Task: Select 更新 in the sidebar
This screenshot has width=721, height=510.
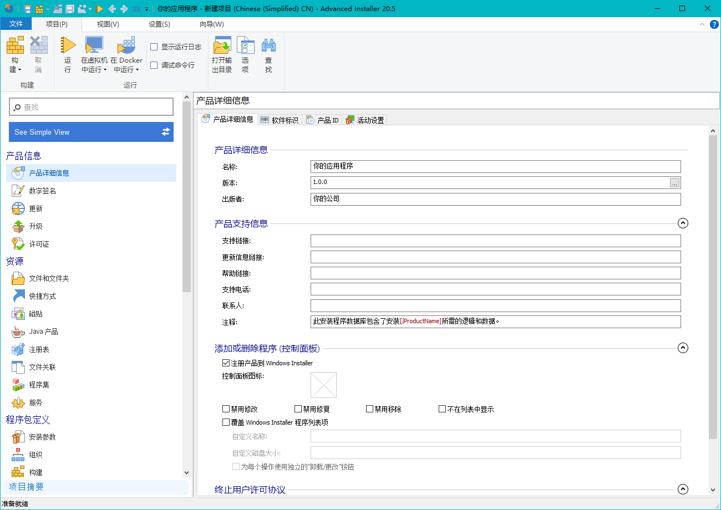Action: point(91,208)
